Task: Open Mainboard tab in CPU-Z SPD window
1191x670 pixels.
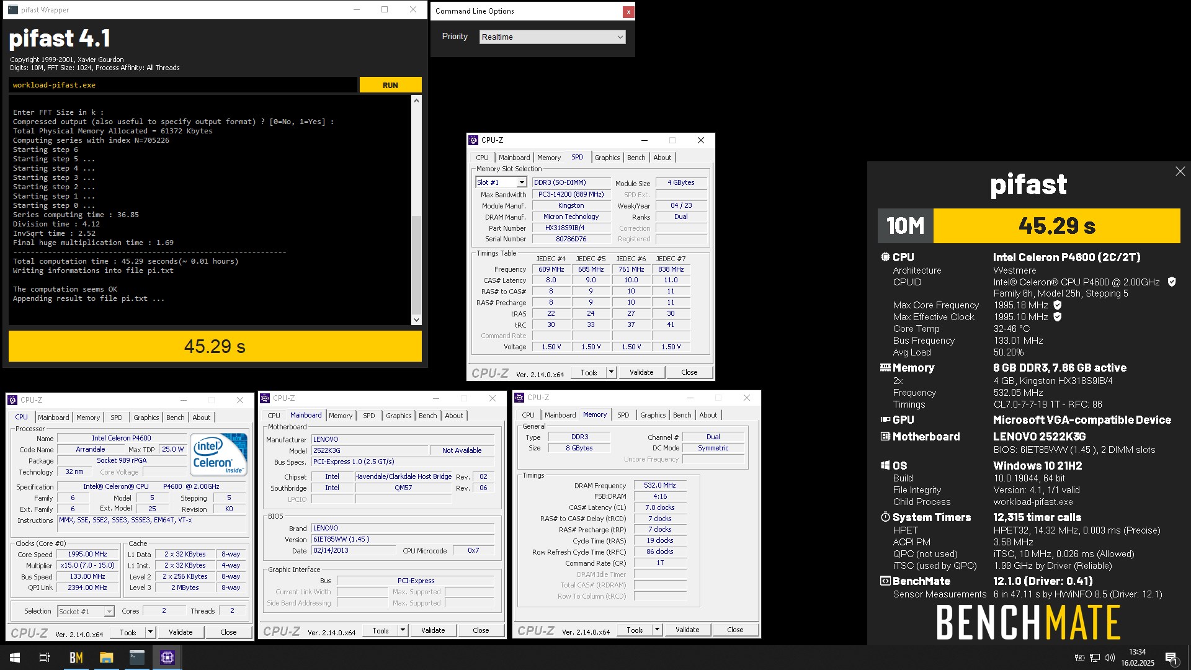Action: [x=514, y=158]
